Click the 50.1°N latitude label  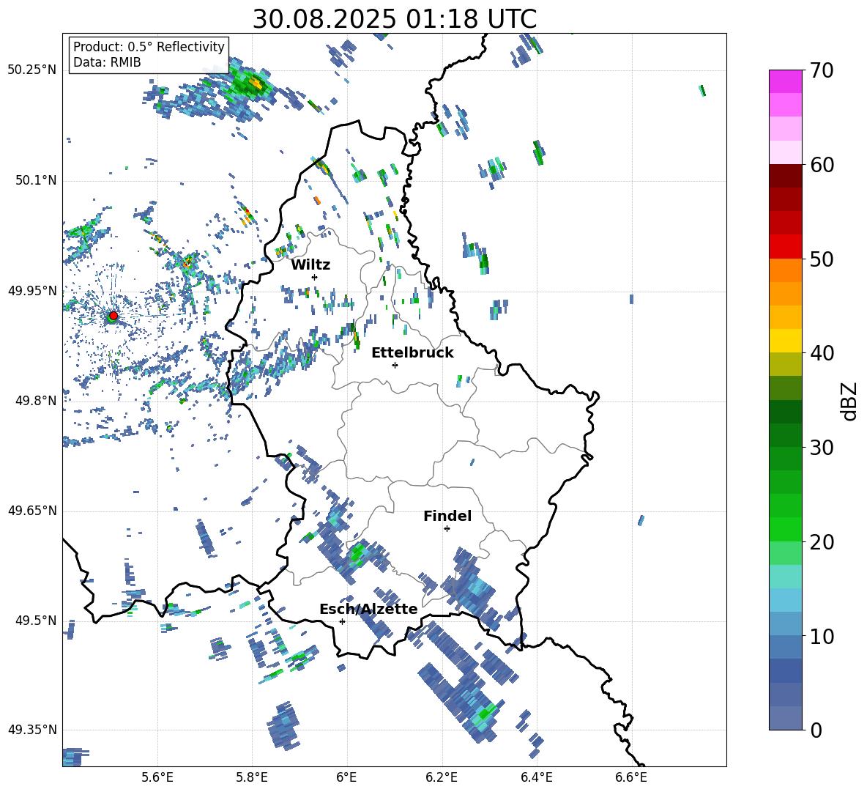click(36, 181)
